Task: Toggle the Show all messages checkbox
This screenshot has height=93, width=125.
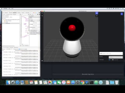Action: [19, 49]
